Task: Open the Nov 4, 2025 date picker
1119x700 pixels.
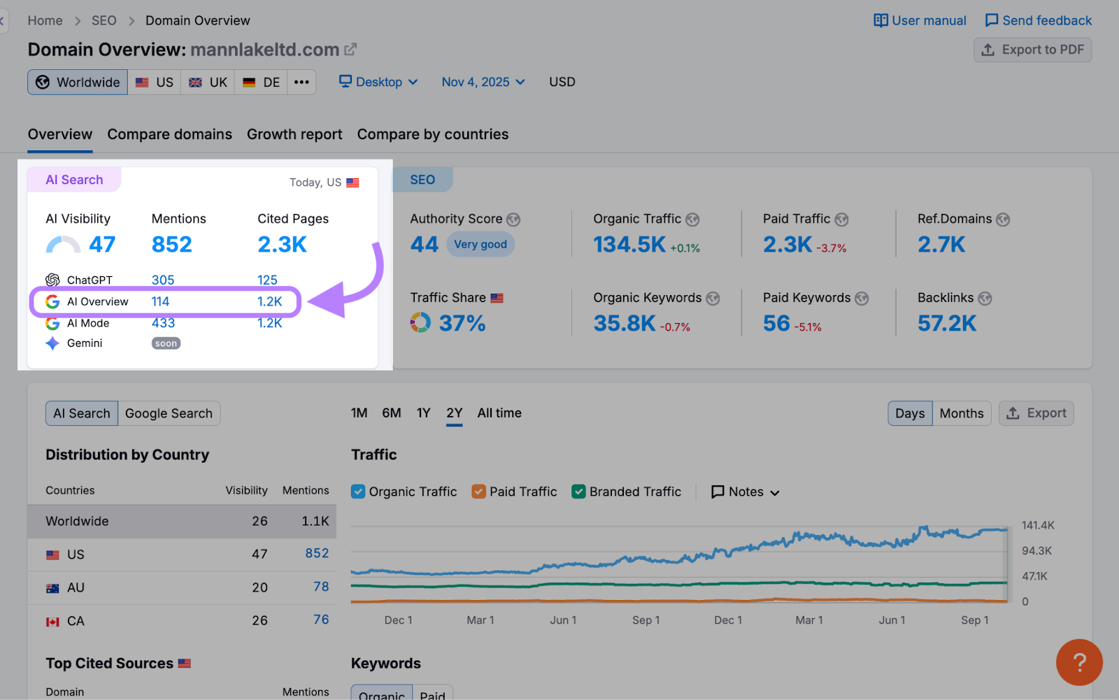Action: (x=483, y=82)
